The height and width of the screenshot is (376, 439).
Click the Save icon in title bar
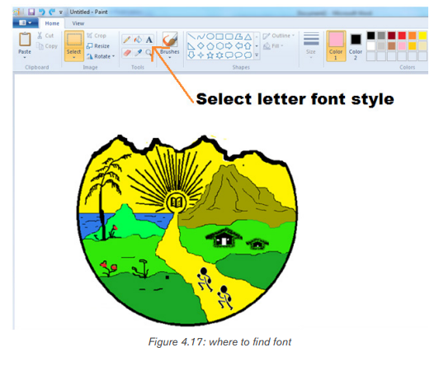click(31, 12)
